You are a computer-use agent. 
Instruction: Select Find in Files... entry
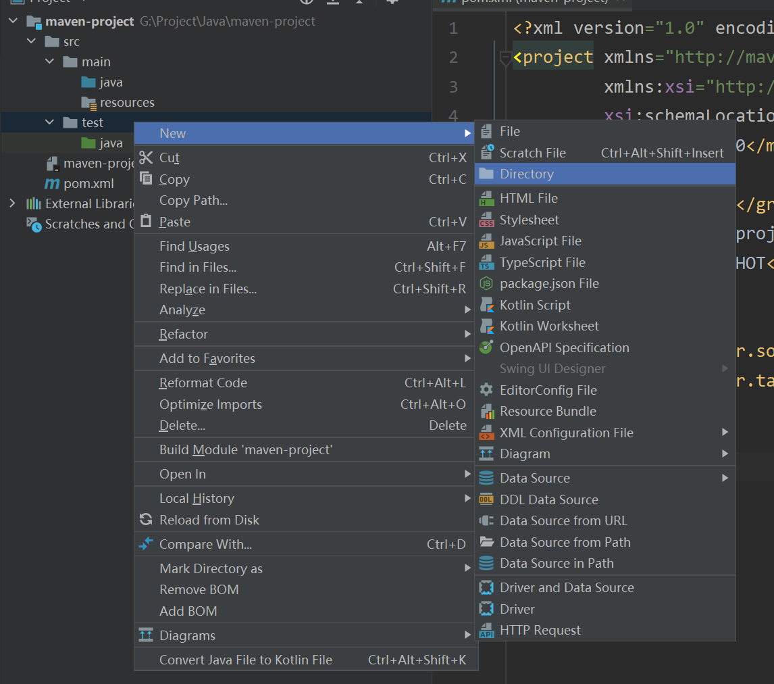[x=303, y=267]
